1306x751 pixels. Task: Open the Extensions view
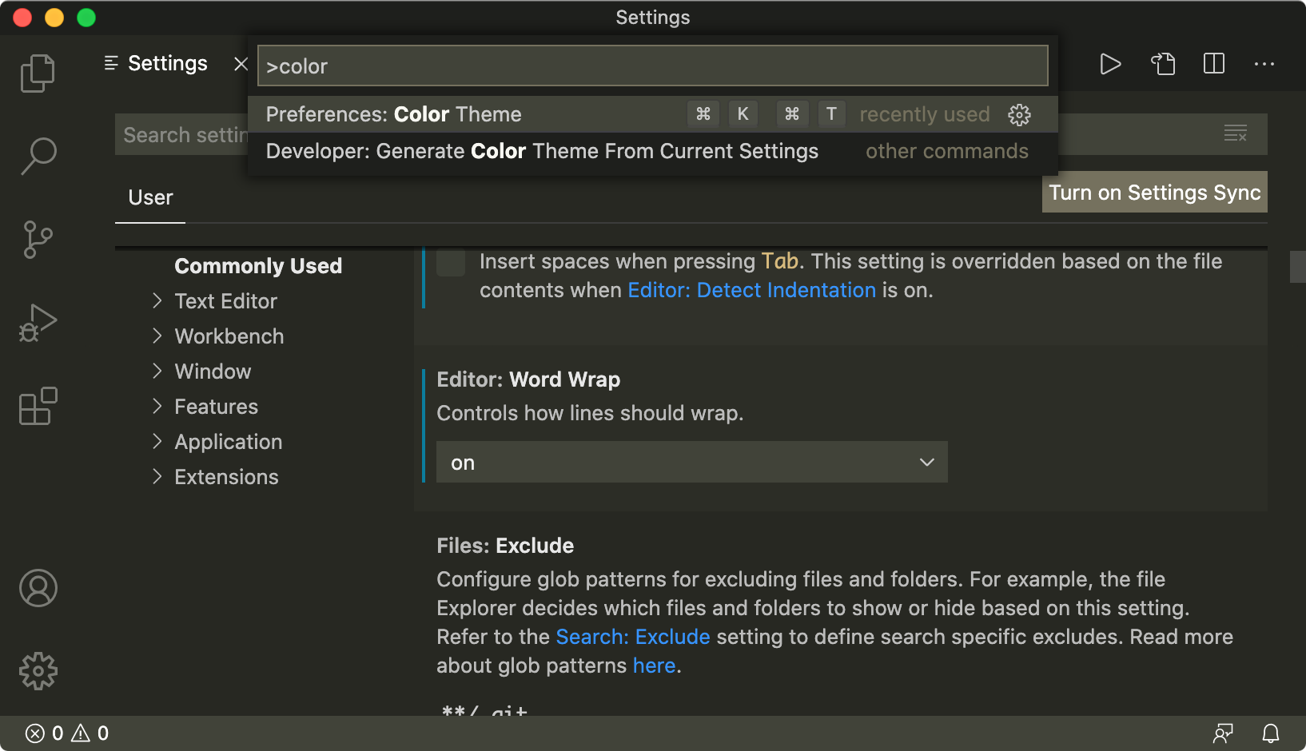tap(38, 406)
